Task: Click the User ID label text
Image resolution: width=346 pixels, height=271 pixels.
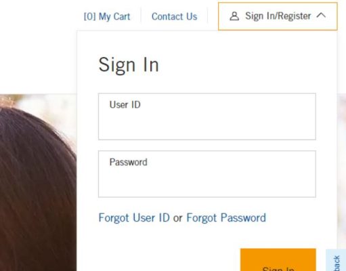Action: pos(125,105)
